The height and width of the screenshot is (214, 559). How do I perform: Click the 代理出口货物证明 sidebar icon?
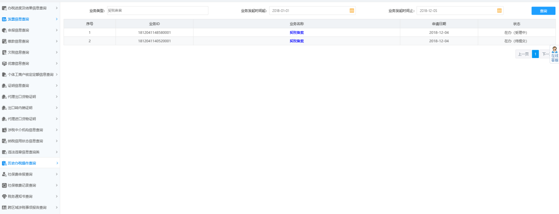(4, 97)
